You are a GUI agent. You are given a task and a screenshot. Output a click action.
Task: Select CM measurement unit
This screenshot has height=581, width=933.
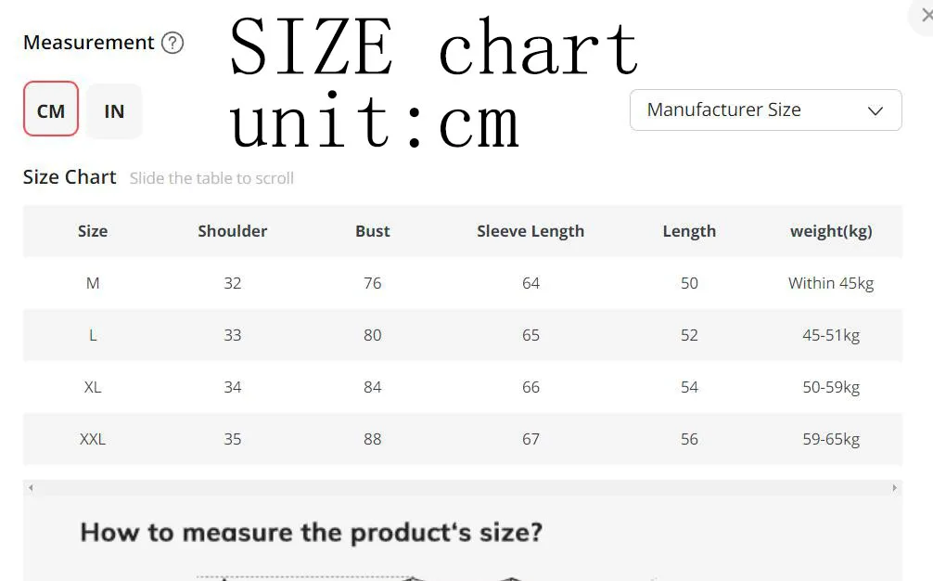(x=51, y=109)
